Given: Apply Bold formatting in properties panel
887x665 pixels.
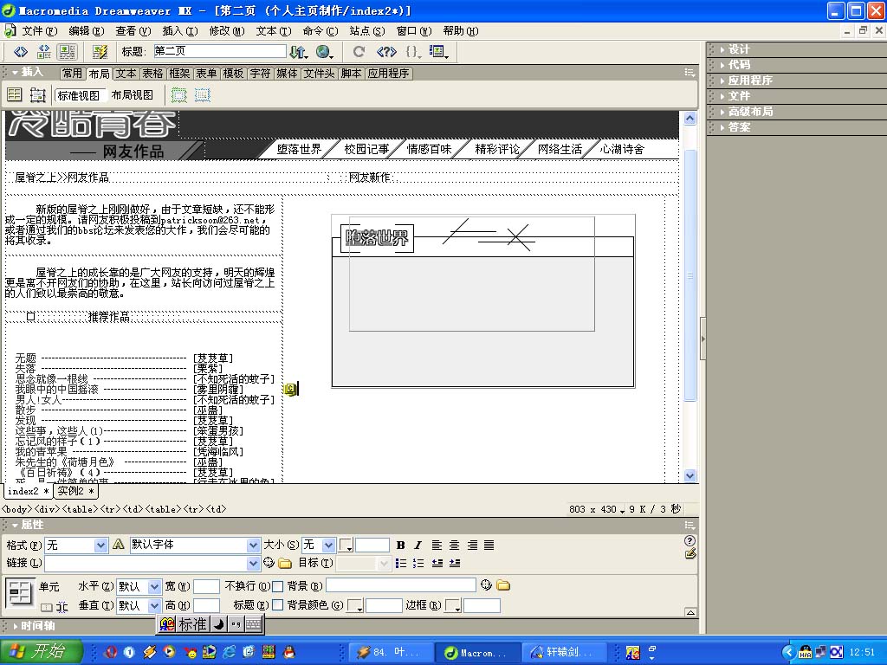Looking at the screenshot, I should [x=400, y=546].
